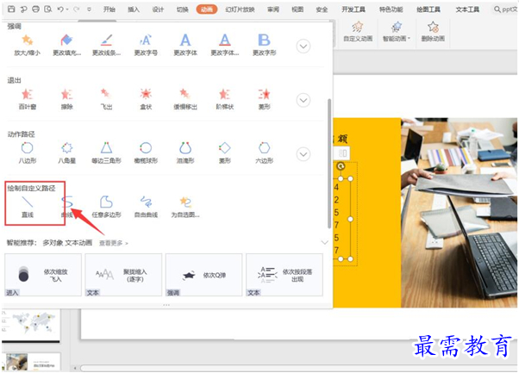Click the print preview icon
Image resolution: width=519 pixels, height=373 pixels.
coord(48,9)
